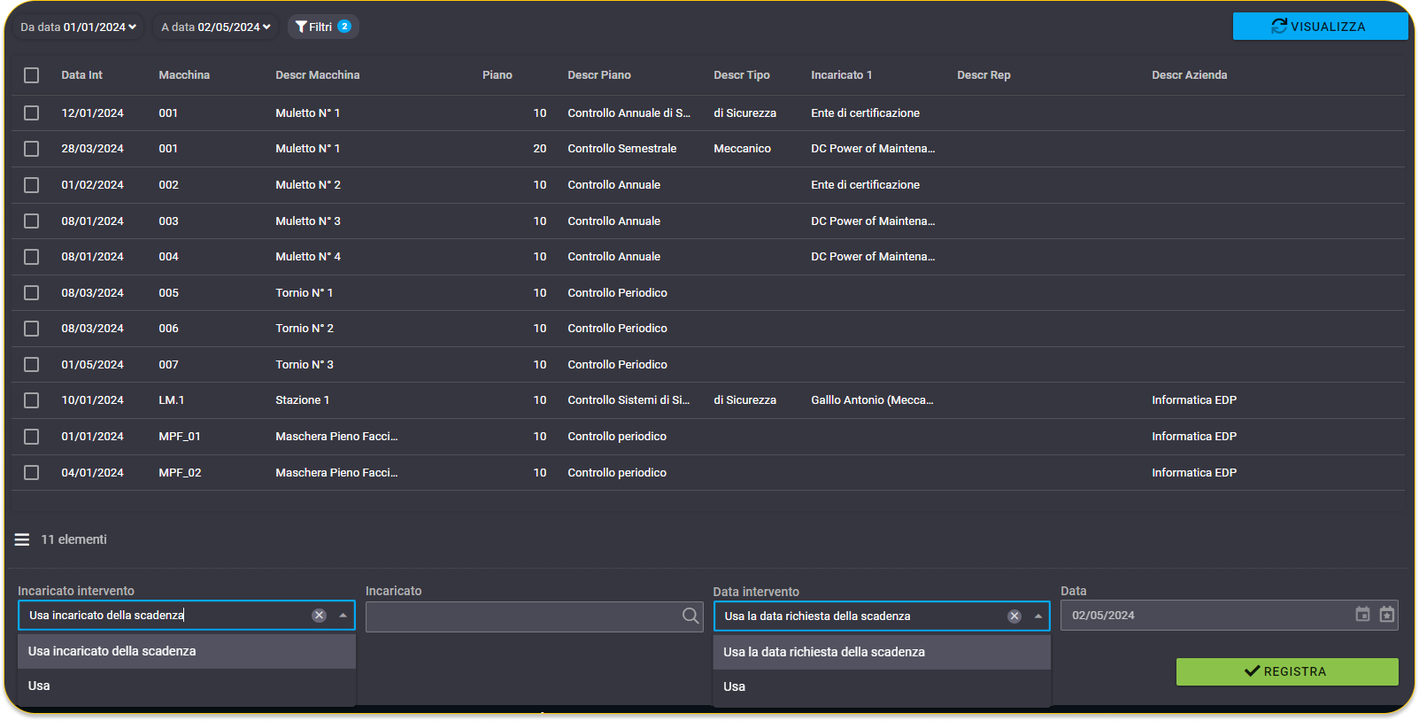Open the A data 02/05/2024 dropdown
1419x721 pixels.
[x=216, y=27]
